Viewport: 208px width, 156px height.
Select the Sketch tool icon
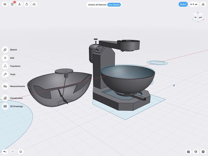click(x=5, y=50)
